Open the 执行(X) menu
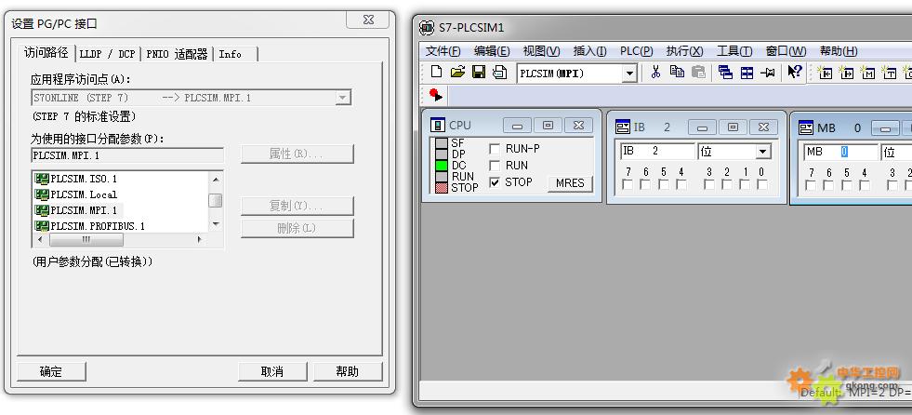 (684, 51)
